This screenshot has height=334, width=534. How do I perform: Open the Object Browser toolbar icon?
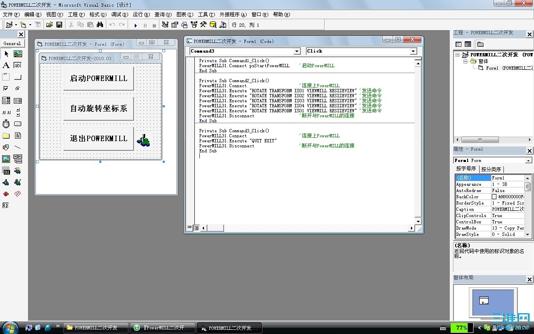pyautogui.click(x=194, y=25)
